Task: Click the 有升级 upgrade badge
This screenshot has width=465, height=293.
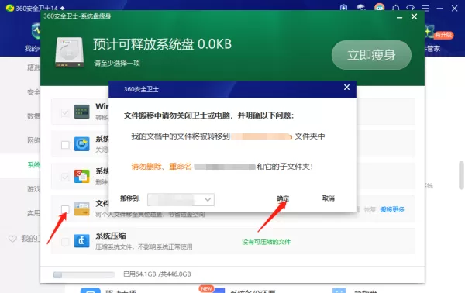Action: (x=443, y=35)
